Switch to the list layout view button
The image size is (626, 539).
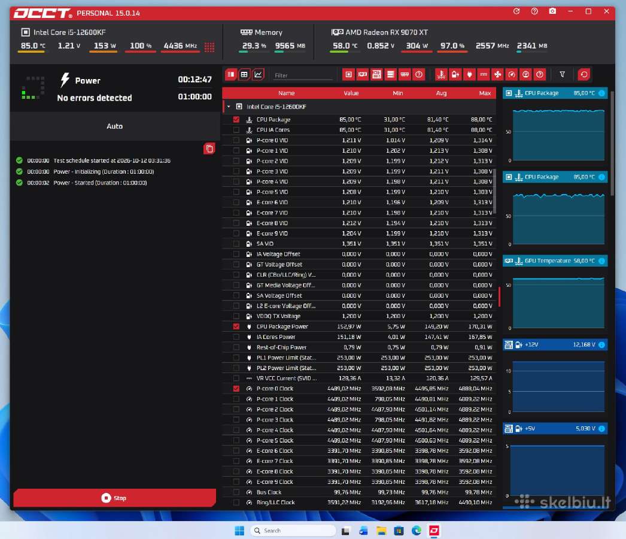point(231,74)
